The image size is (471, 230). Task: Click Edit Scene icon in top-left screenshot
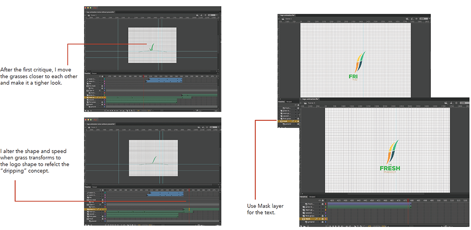pos(197,15)
